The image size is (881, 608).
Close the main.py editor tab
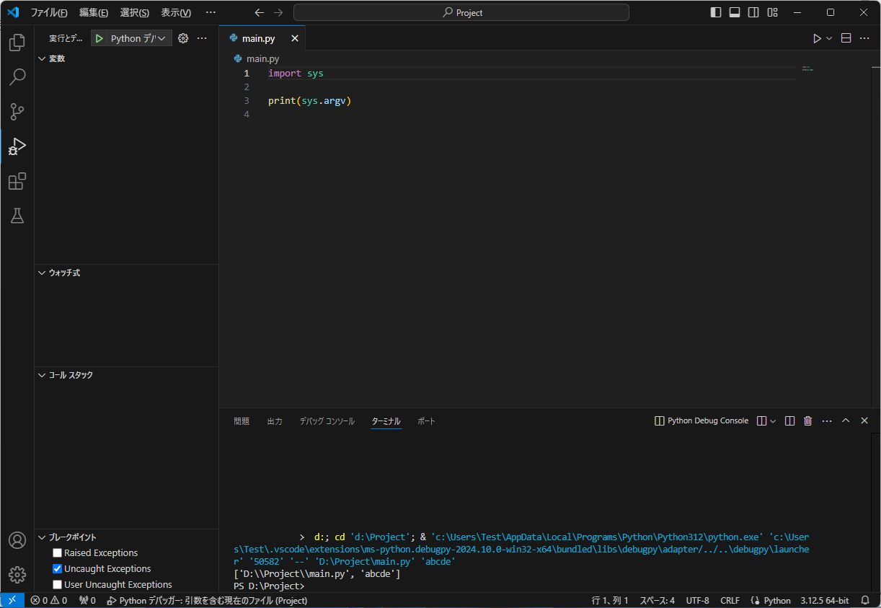[x=295, y=38]
